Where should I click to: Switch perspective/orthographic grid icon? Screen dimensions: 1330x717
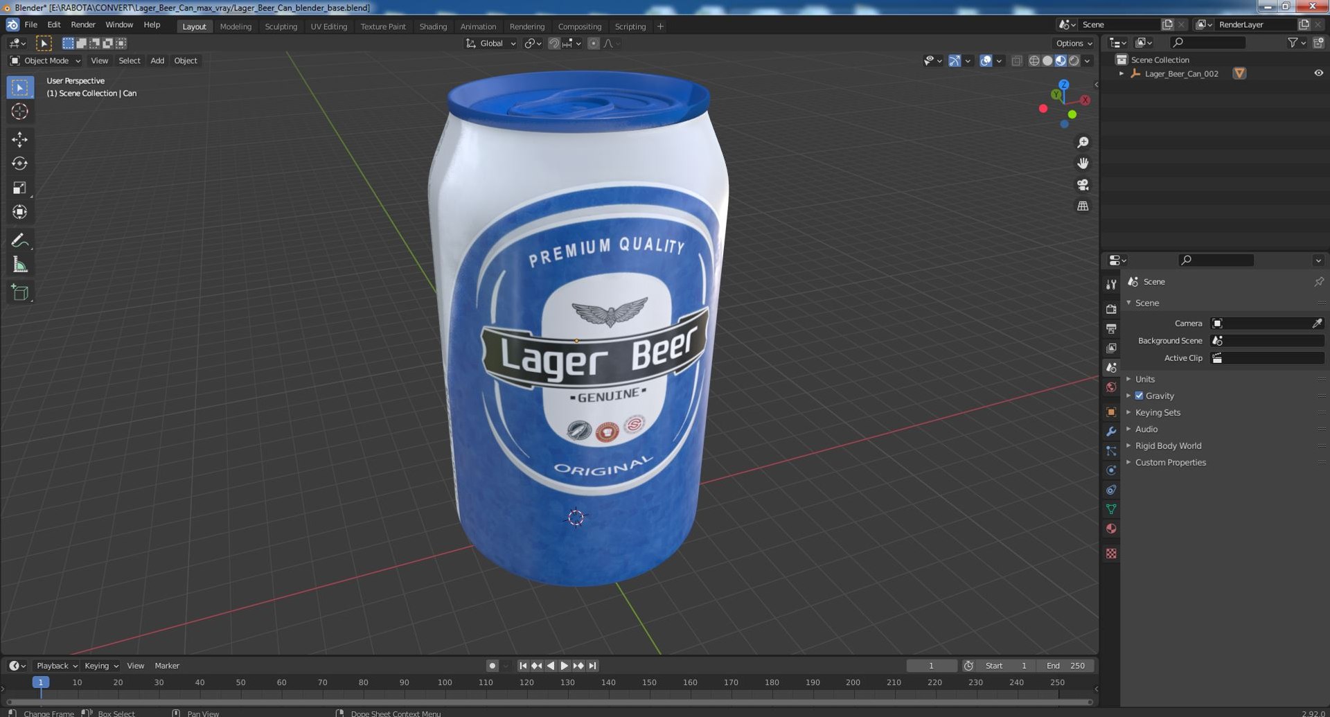pyautogui.click(x=1083, y=206)
